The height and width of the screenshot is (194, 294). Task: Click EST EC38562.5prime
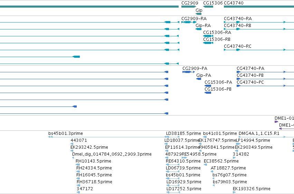221,161
